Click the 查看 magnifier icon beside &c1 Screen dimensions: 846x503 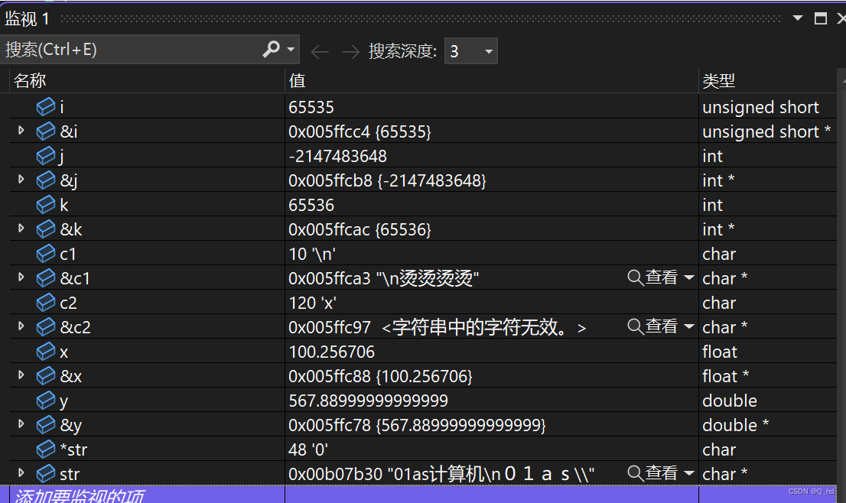[635, 277]
